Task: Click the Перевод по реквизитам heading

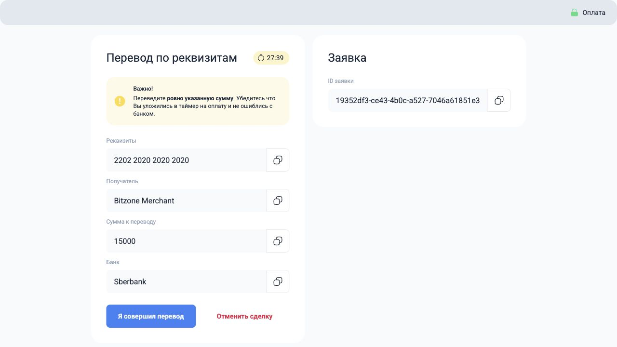Action: pyautogui.click(x=172, y=58)
